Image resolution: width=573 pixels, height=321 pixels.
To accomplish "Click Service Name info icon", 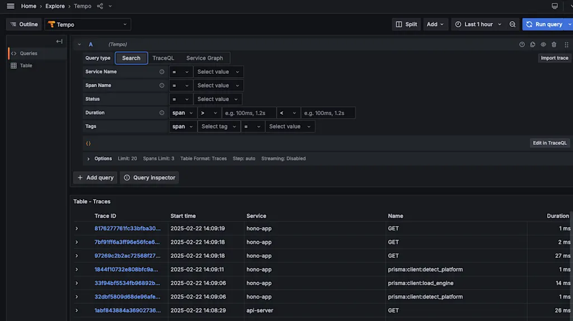I will (162, 72).
